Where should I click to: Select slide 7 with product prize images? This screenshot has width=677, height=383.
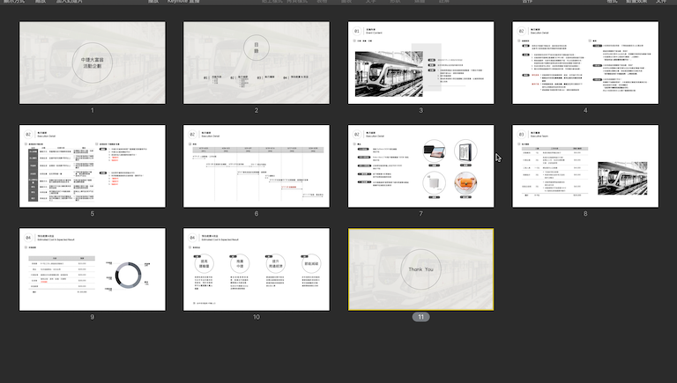point(420,166)
